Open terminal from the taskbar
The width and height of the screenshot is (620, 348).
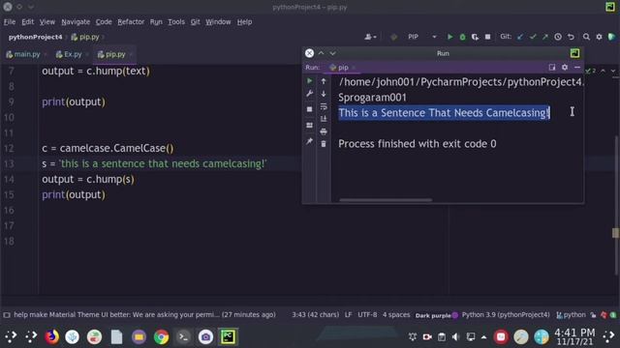[x=183, y=336]
